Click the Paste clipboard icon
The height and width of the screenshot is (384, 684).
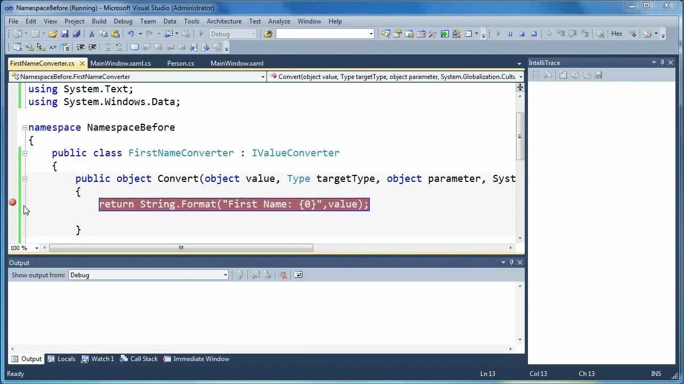click(x=115, y=34)
